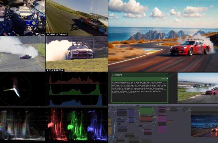Open the GoPro drone aerial drift footage
Viewport: 218px width, 143px height.
(77, 18)
